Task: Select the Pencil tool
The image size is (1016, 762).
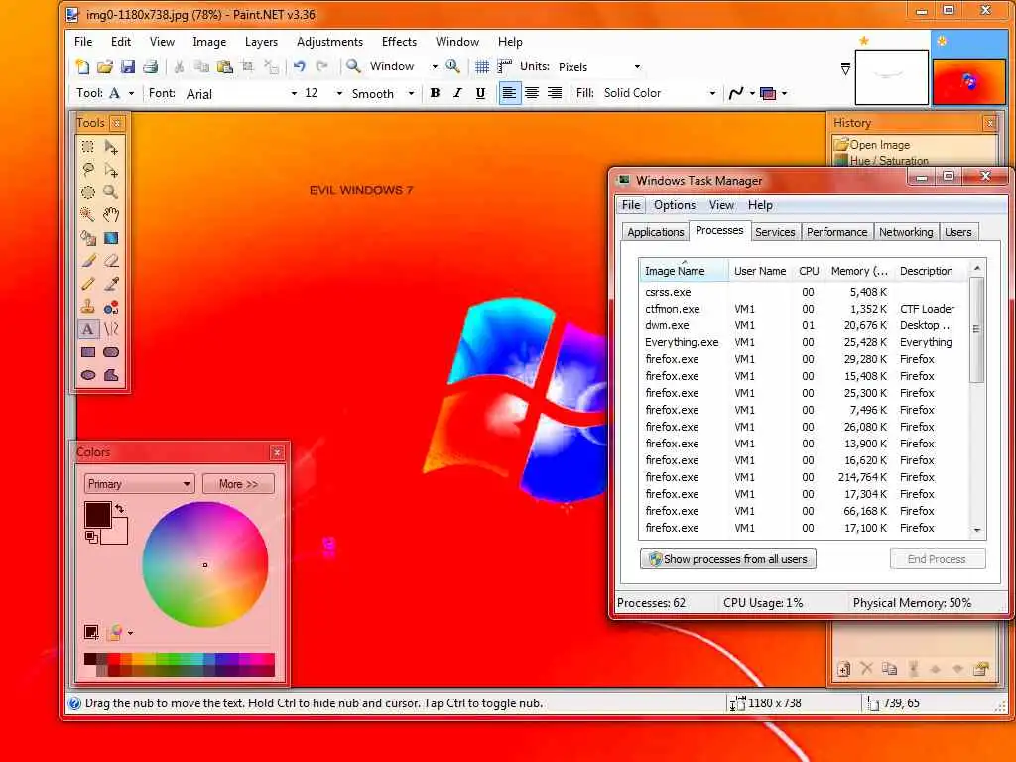Action: click(x=88, y=284)
